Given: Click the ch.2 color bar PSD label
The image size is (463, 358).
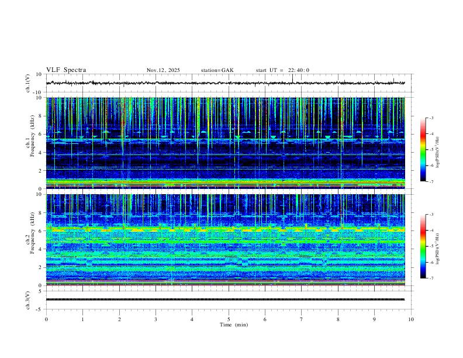Looking at the screenshot, I should 438,249.
